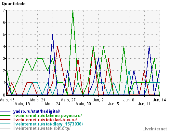Image resolution: width=169 pixels, height=132 pixels.
Task: Click the blue peak of 4 near Jun 11
Action: tap(149, 47)
